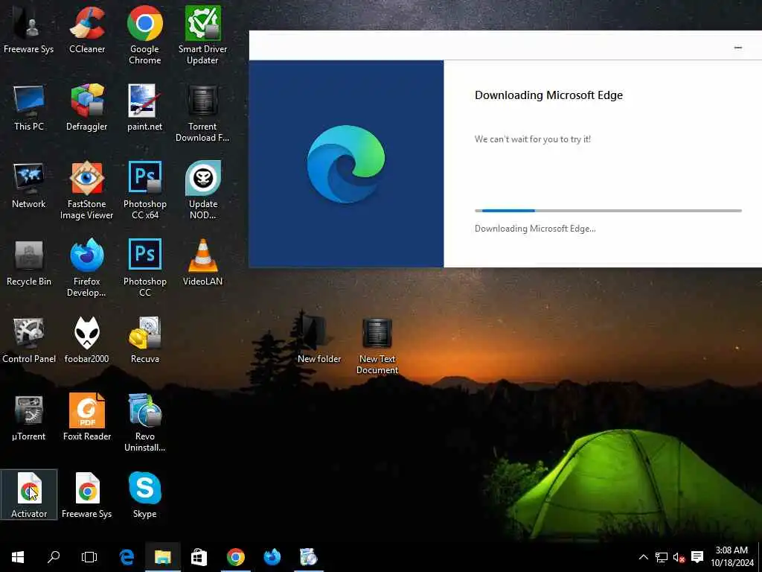This screenshot has height=572, width=762.
Task: Click the Edge logo in the installer
Action: (346, 164)
